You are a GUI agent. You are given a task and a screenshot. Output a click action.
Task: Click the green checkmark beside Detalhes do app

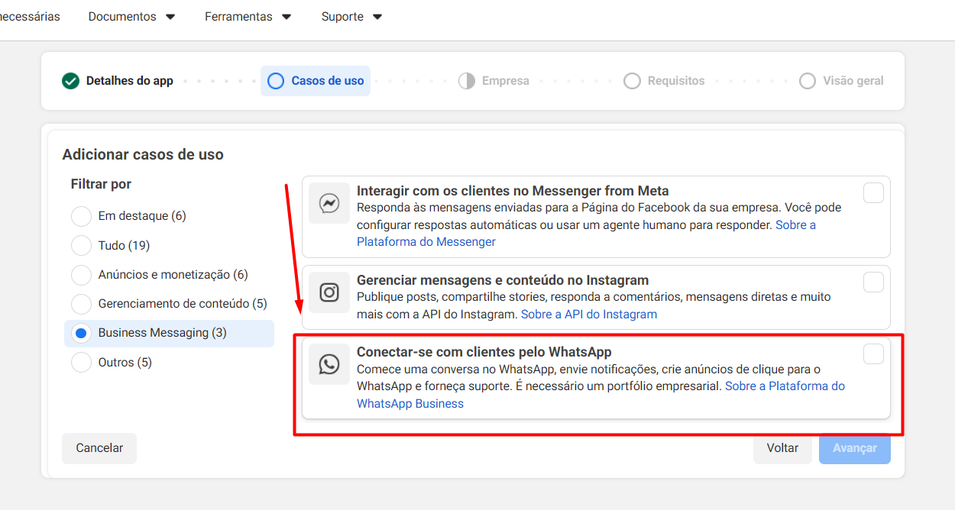(71, 81)
